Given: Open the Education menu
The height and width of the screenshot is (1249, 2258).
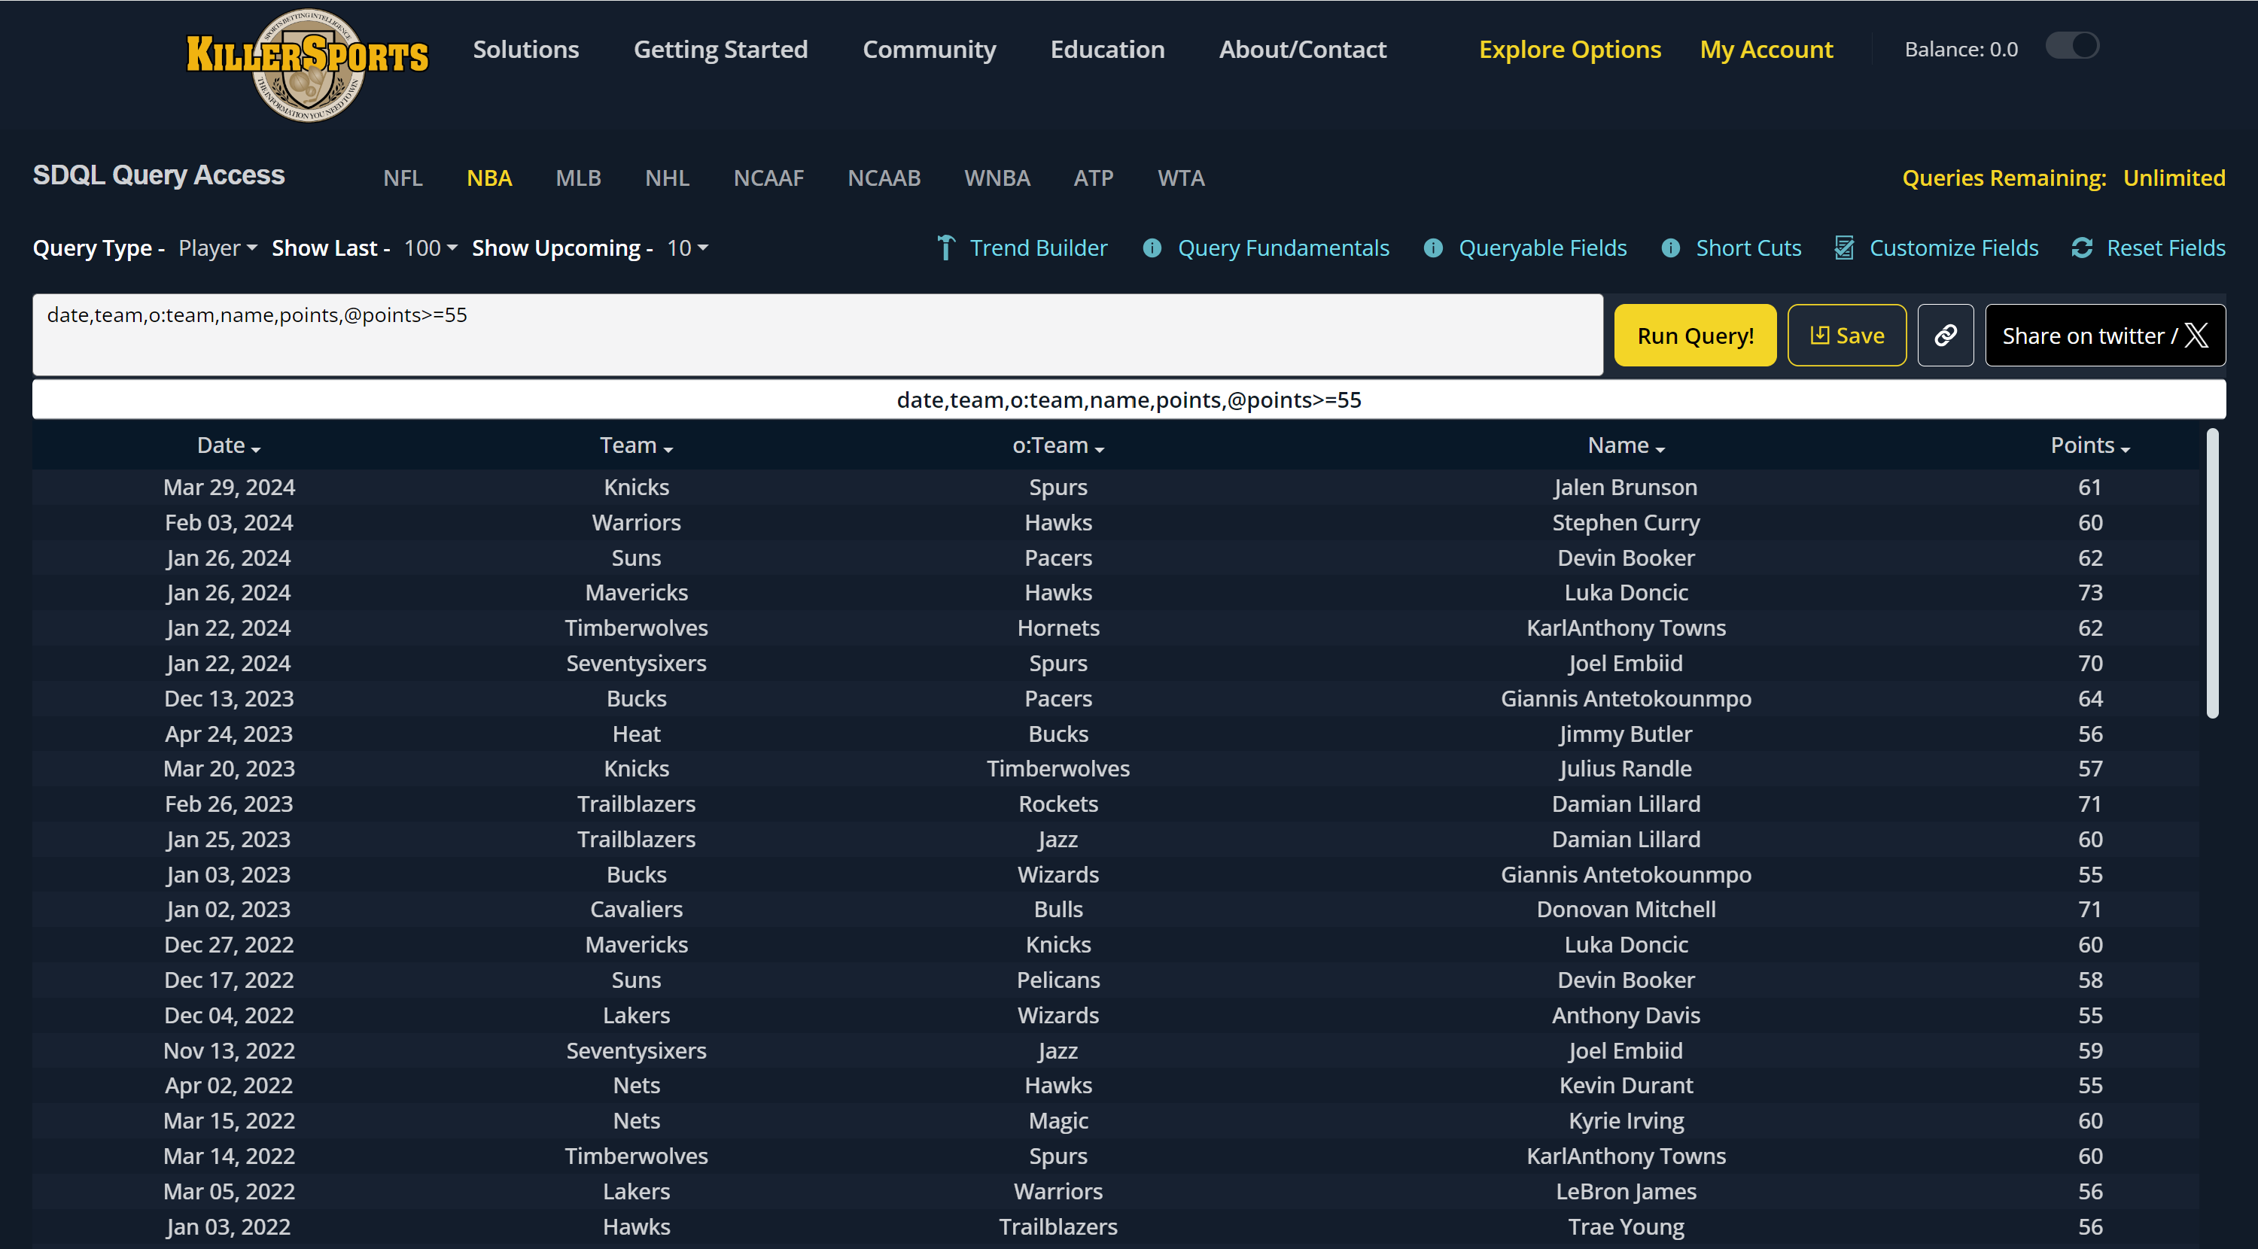Looking at the screenshot, I should pos(1107,49).
